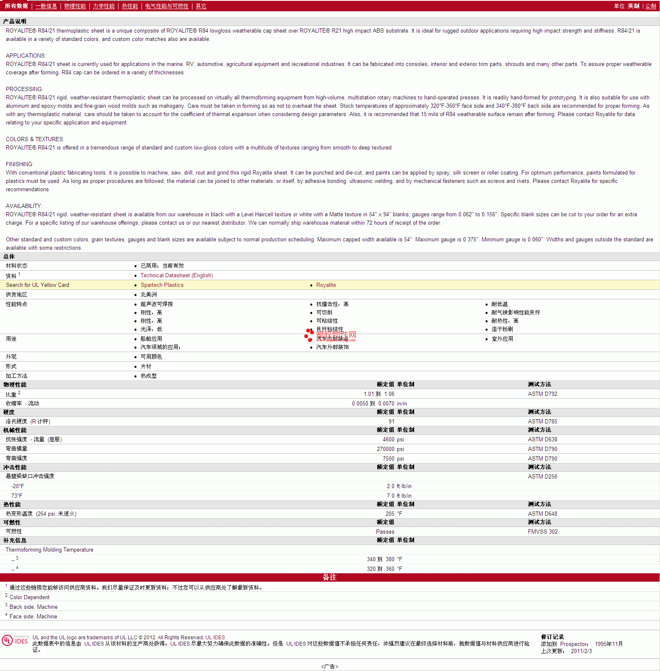Click footnote 1 next to 资料
Viewport: 660px width, 671px height.
pos(19,274)
